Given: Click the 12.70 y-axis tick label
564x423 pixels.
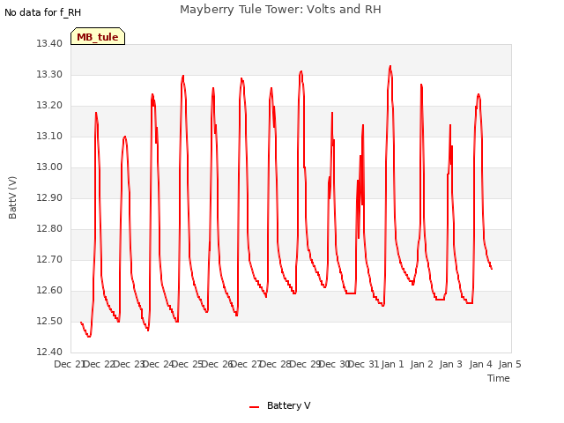Looking at the screenshot, I should 49,259.
